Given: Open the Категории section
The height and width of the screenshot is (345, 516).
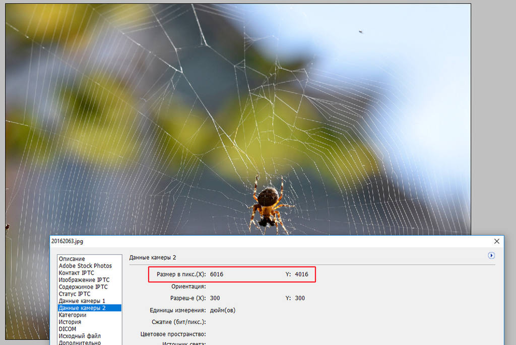Looking at the screenshot, I should (73, 315).
